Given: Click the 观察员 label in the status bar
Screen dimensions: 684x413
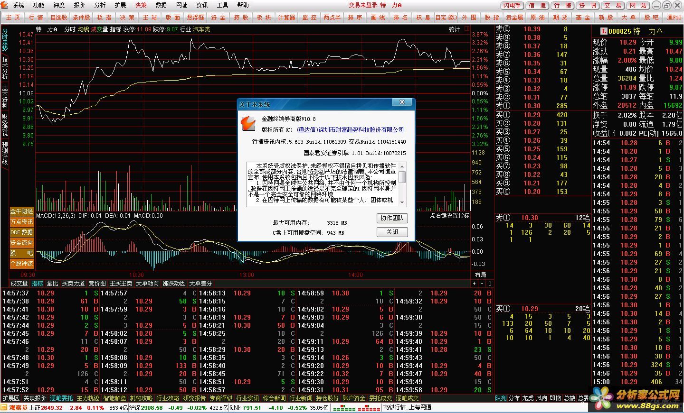Looking at the screenshot, I should point(18,407).
